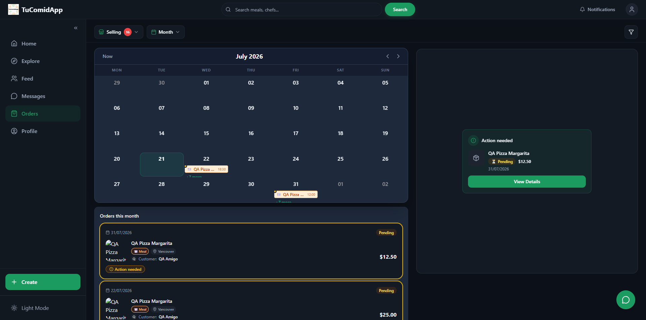Screen dimensions: 646x320
Task: Open the Feed page
Action: [43, 78]
